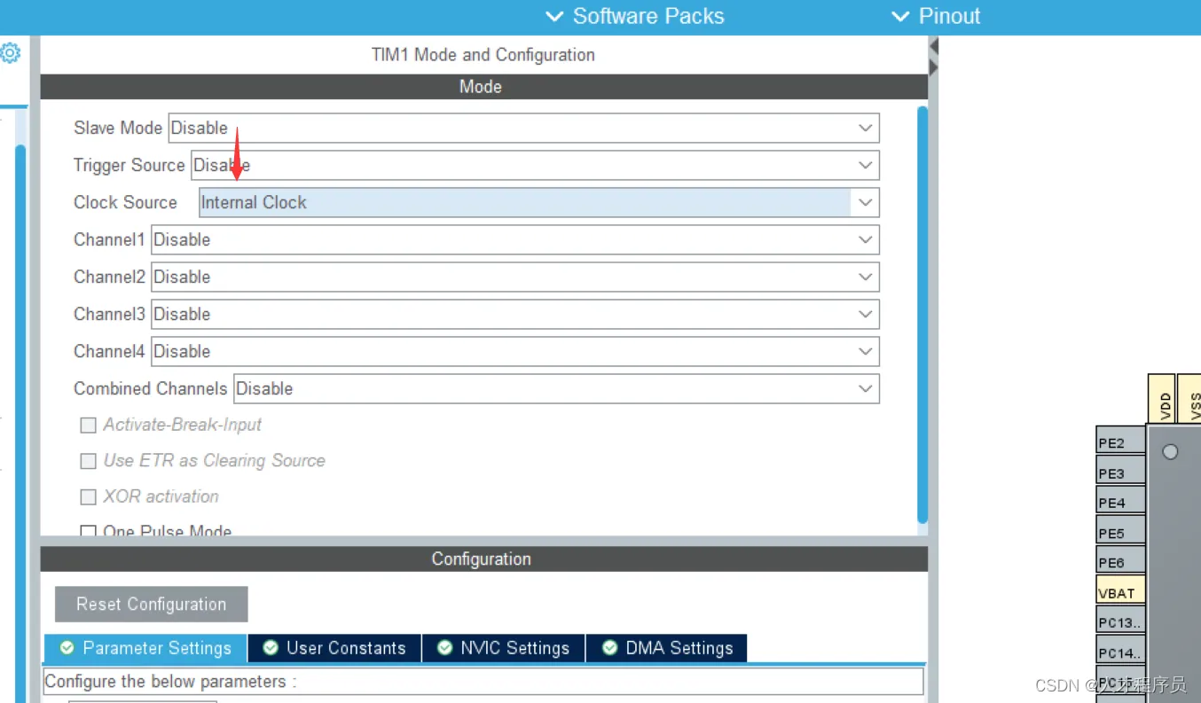
Task: Switch to User Constants tab
Action: pyautogui.click(x=335, y=648)
